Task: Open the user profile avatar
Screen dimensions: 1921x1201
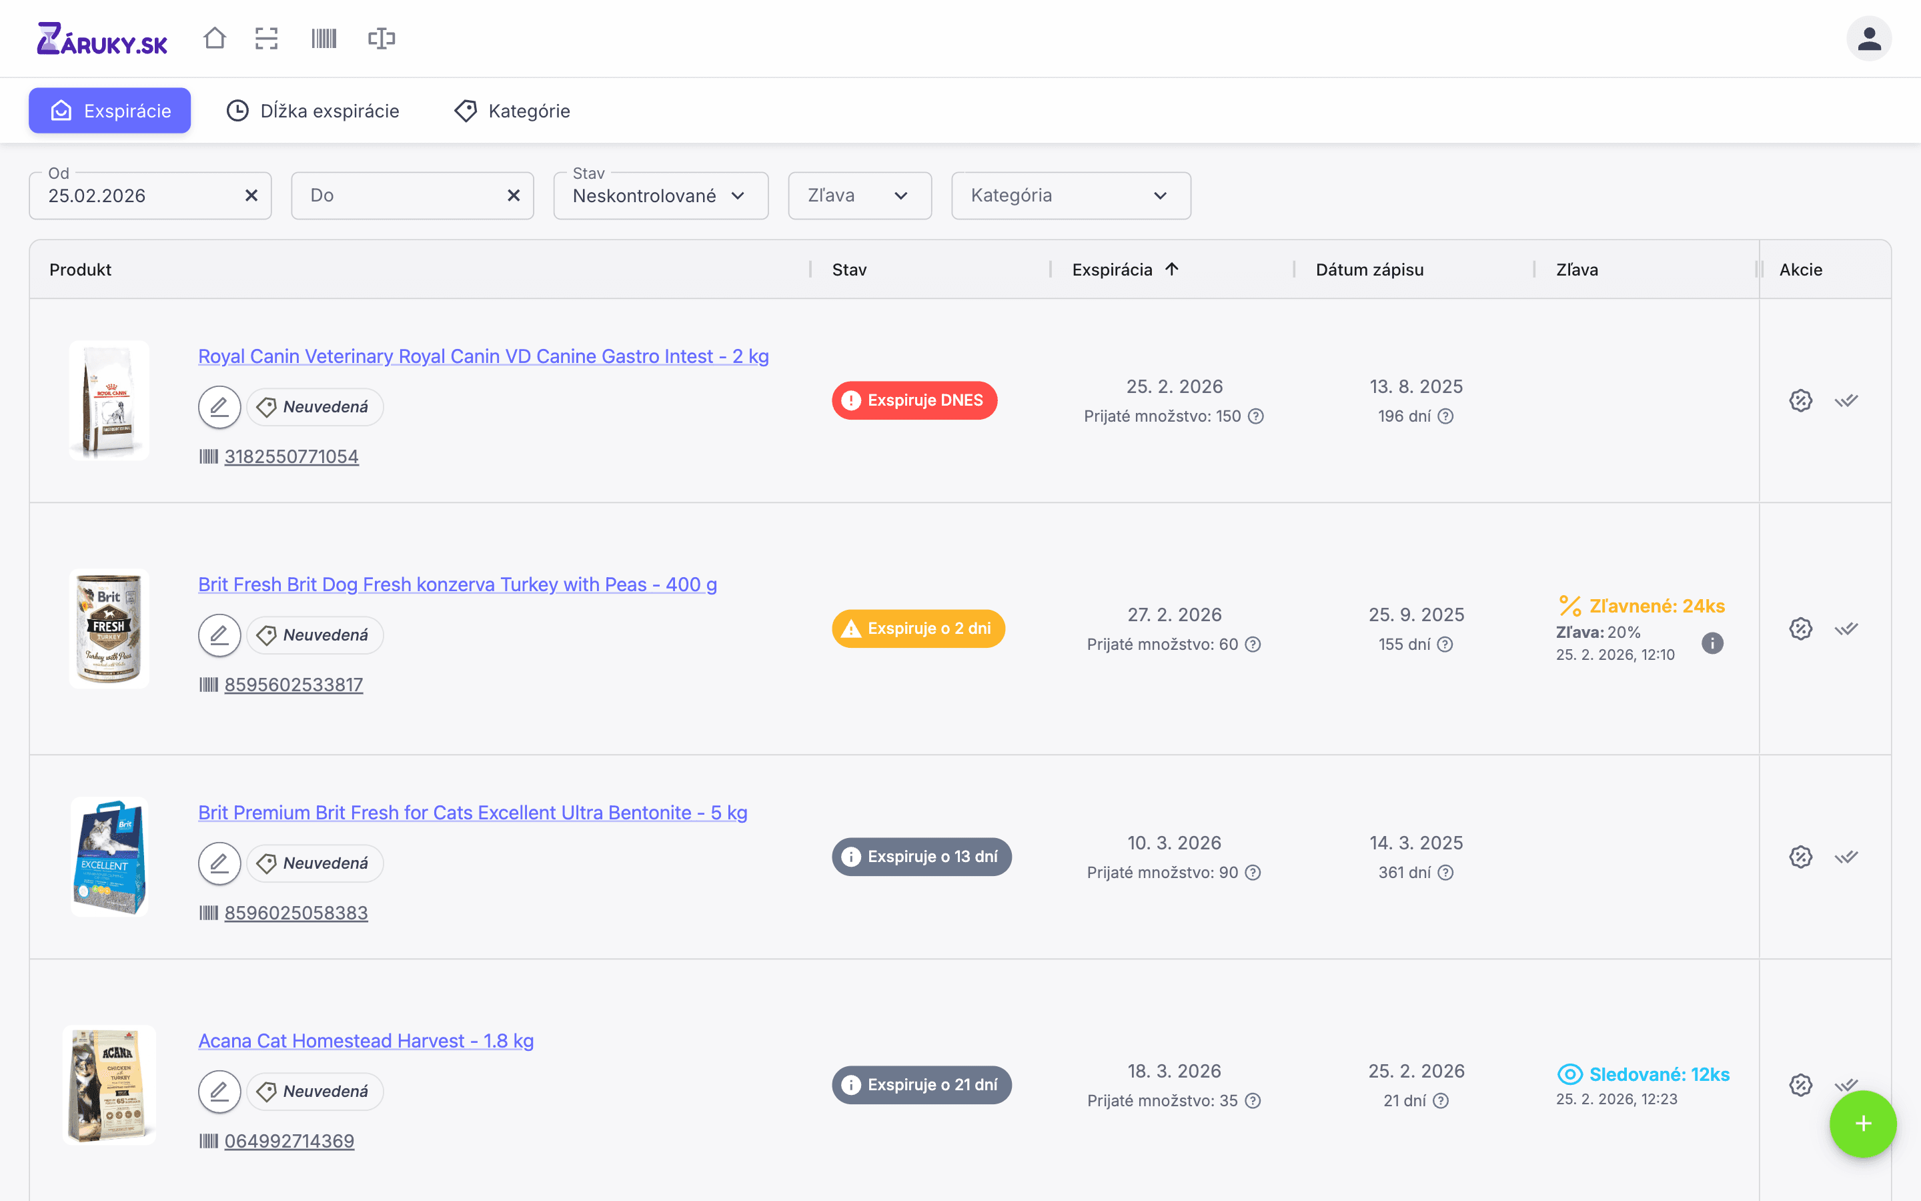Action: tap(1868, 38)
